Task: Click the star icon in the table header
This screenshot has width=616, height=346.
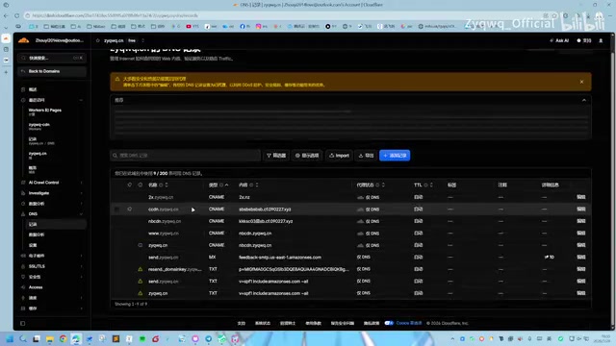Action: (x=130, y=185)
